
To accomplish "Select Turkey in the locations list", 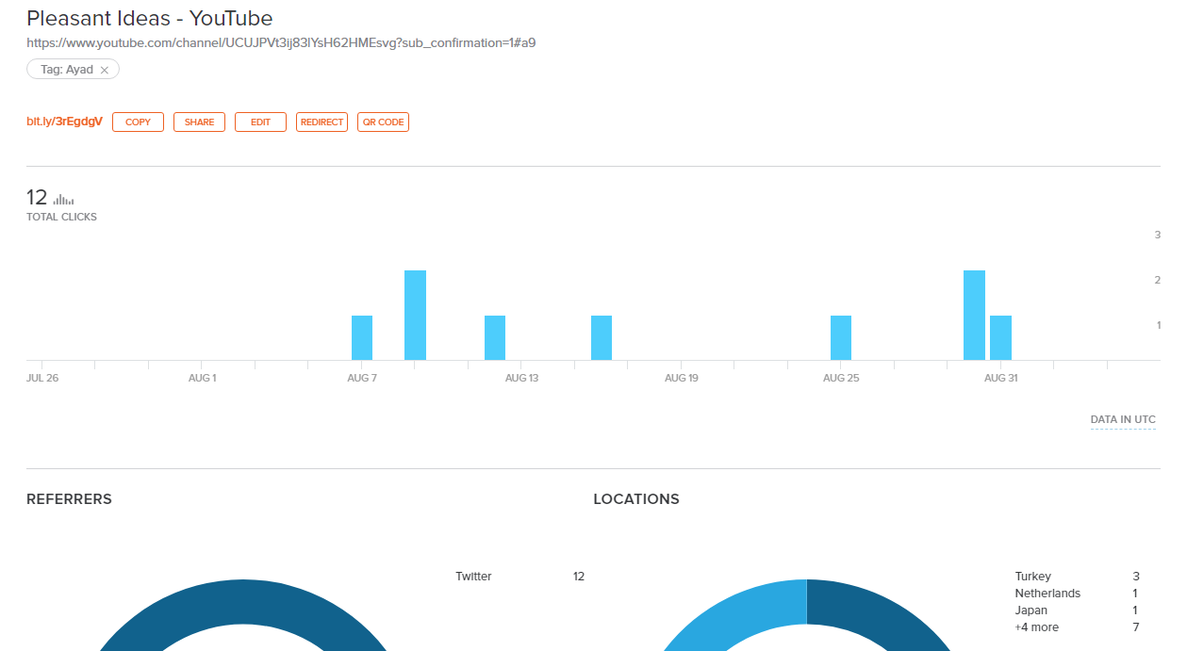I will pos(1032,577).
